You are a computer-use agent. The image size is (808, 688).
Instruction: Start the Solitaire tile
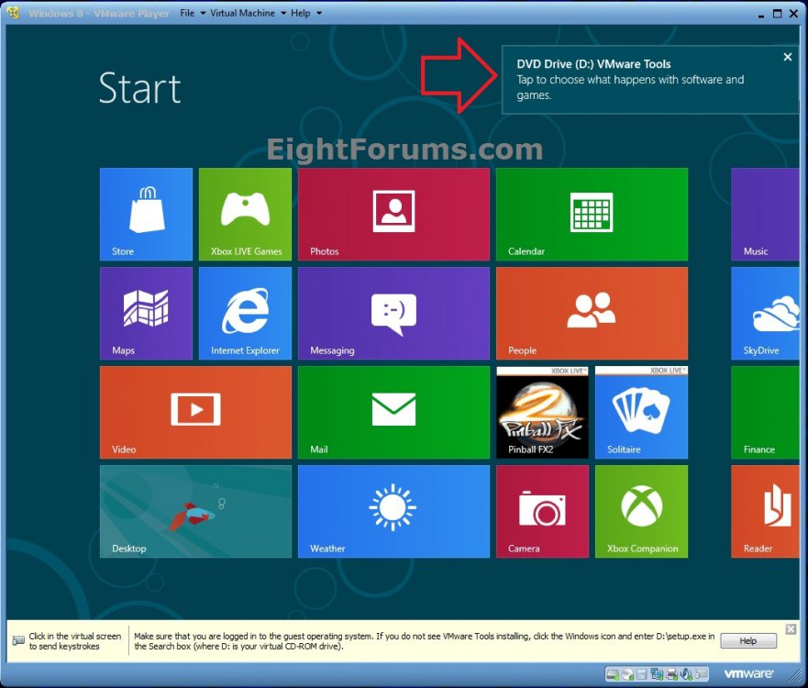pyautogui.click(x=642, y=412)
